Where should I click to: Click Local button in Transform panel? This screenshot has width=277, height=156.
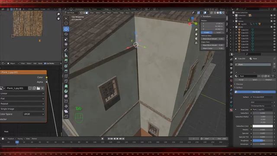point(218,32)
